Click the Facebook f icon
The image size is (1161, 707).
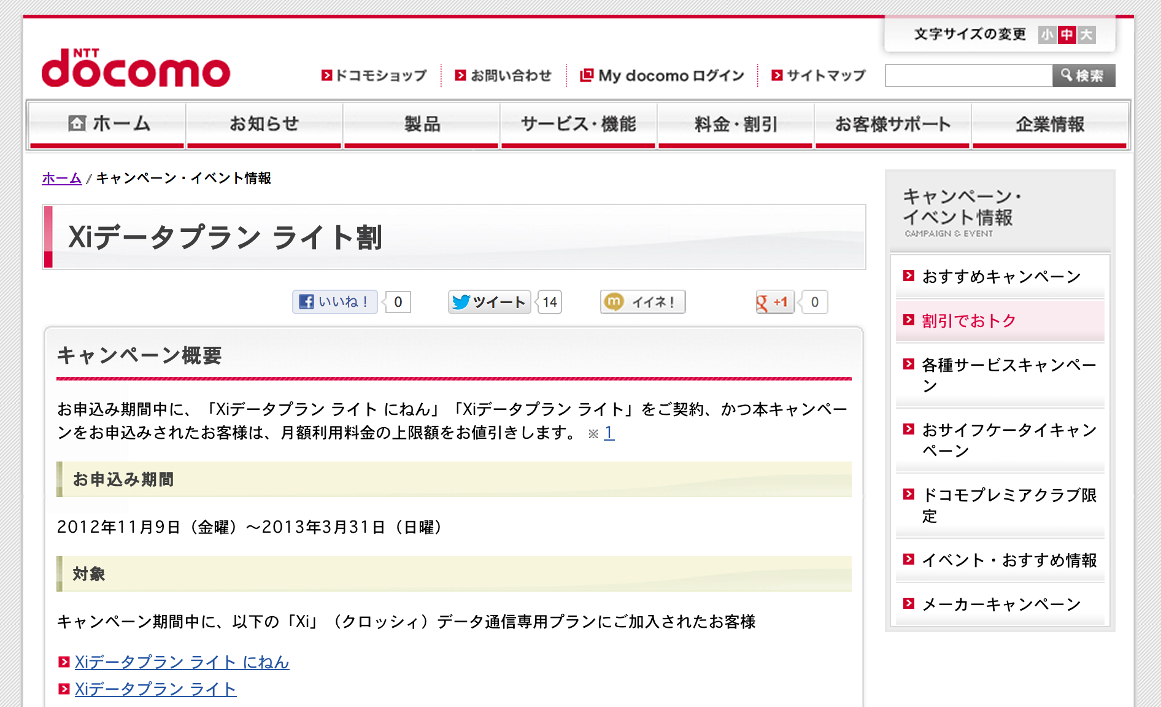(306, 302)
